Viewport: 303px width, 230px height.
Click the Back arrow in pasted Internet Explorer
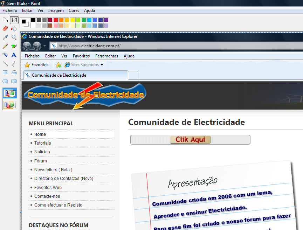[27, 46]
